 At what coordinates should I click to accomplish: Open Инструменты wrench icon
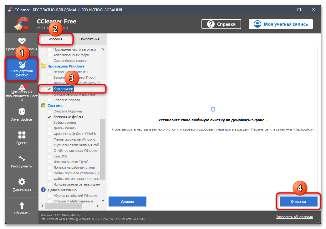pyautogui.click(x=22, y=158)
